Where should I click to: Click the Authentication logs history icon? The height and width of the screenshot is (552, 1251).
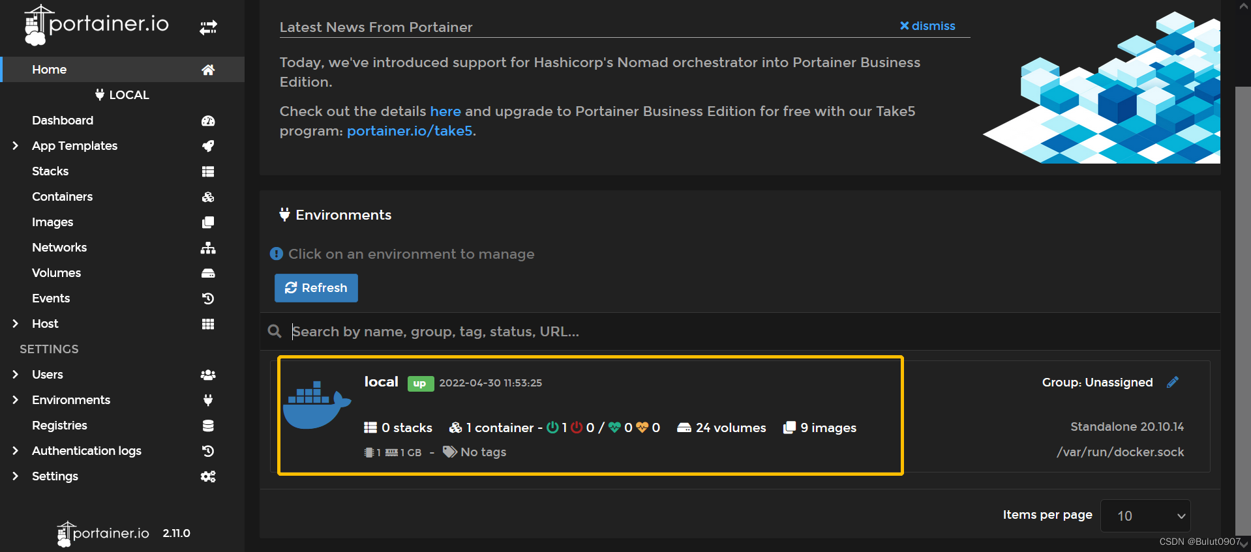208,451
